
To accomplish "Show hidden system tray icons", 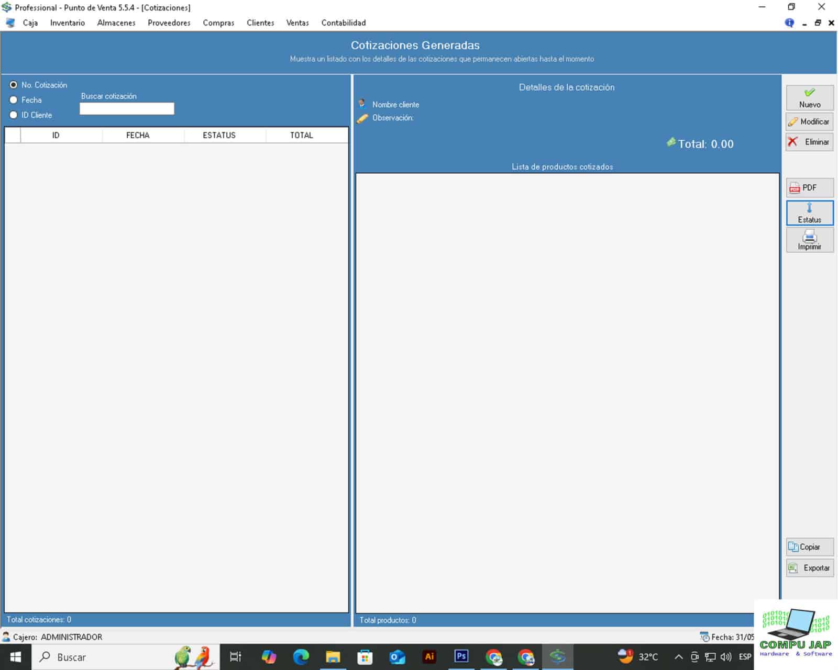I will coord(679,657).
